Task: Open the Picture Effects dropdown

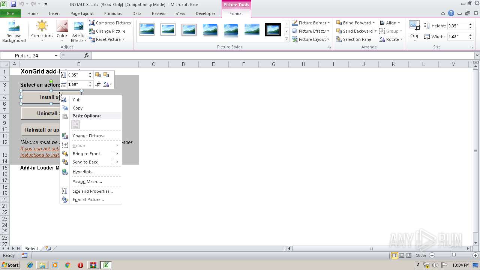Action: (x=311, y=31)
